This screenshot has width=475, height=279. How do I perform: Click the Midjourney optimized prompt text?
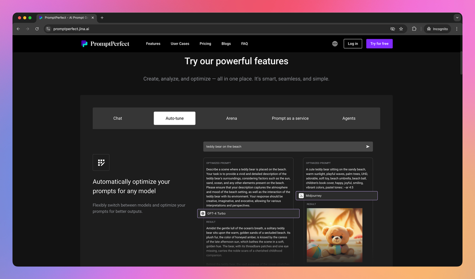point(336,178)
